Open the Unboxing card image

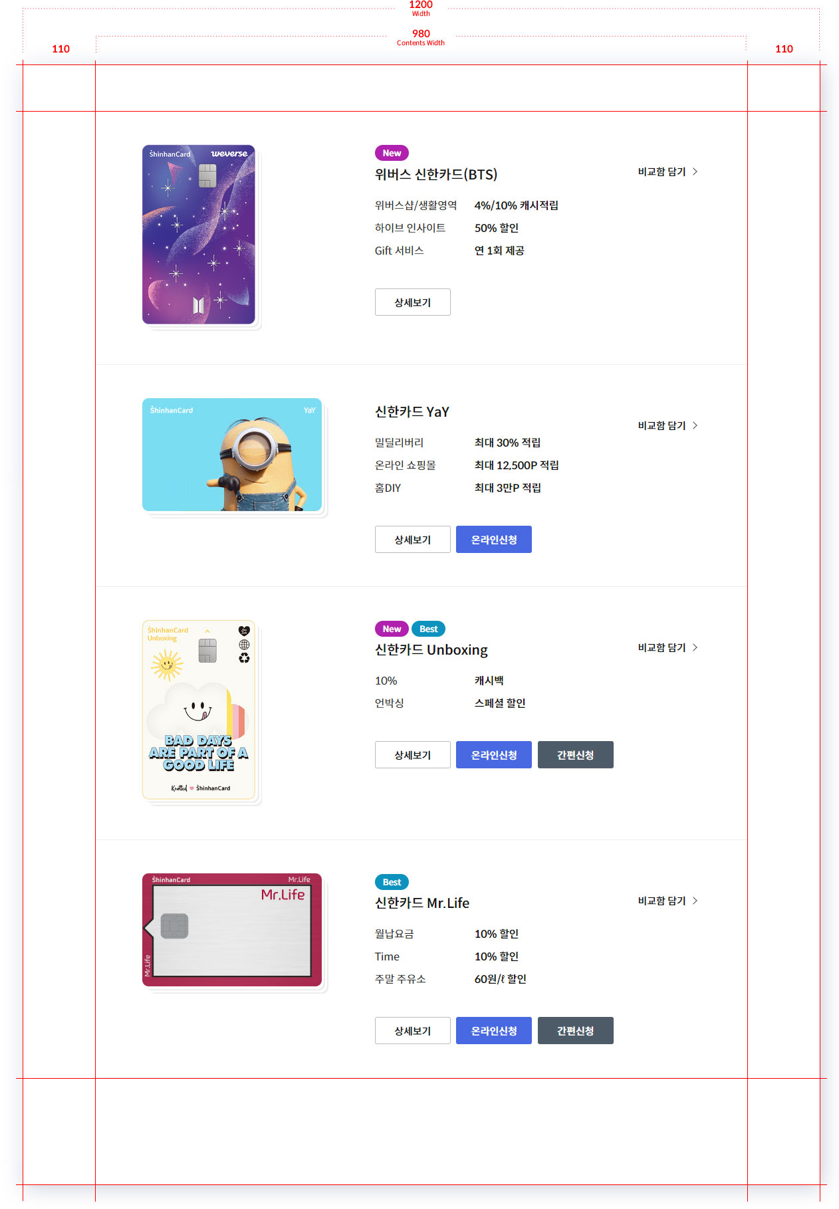[199, 710]
